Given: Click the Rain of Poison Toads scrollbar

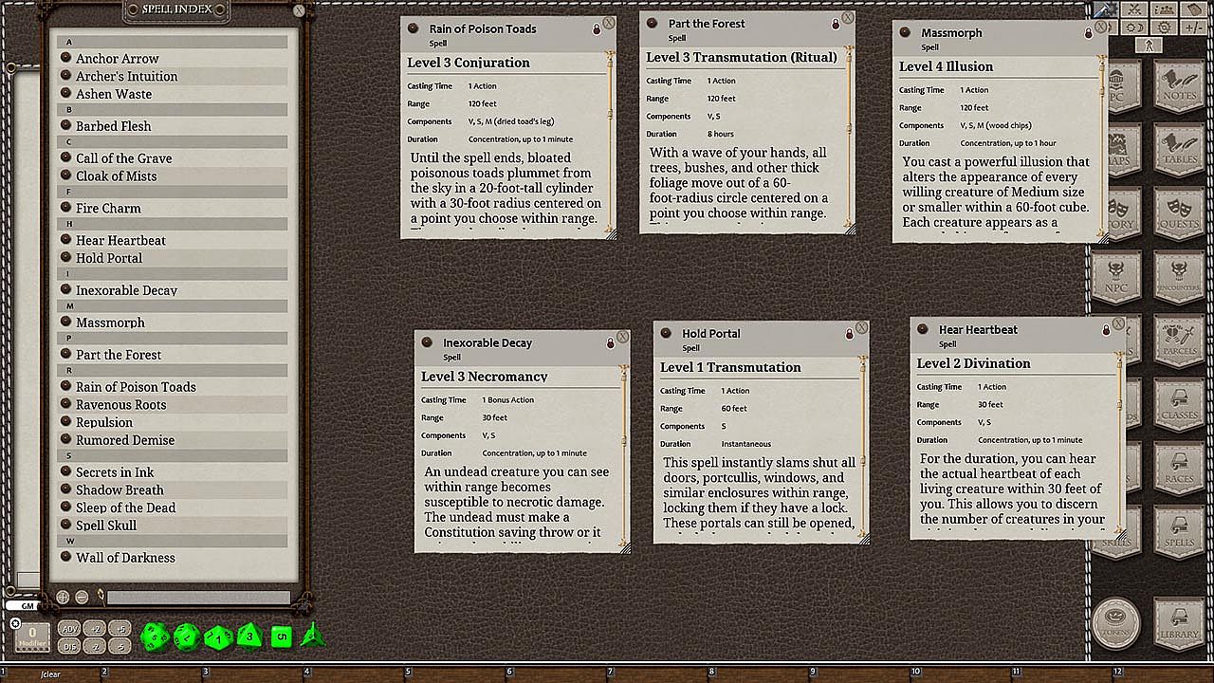Looking at the screenshot, I should 611,140.
